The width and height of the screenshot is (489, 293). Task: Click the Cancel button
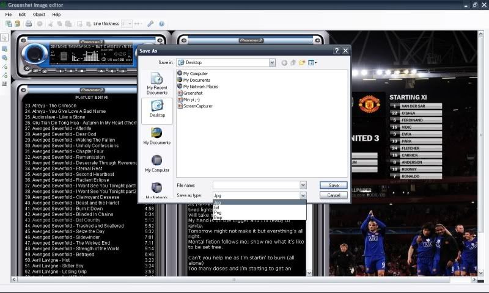tap(333, 195)
